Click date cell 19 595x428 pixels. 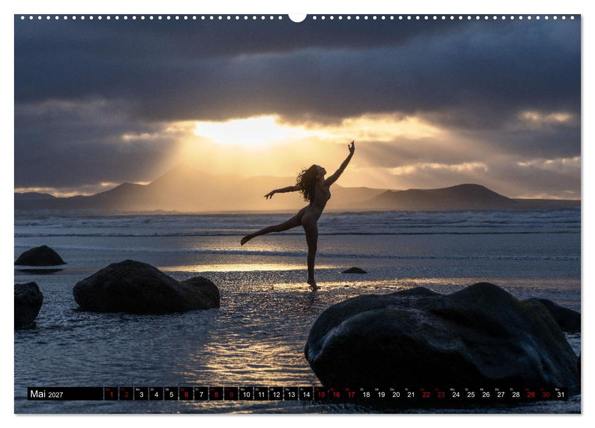pyautogui.click(x=381, y=394)
